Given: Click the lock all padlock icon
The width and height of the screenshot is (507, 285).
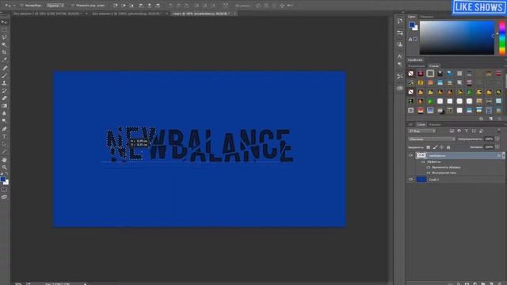Looking at the screenshot, I should click(448, 147).
